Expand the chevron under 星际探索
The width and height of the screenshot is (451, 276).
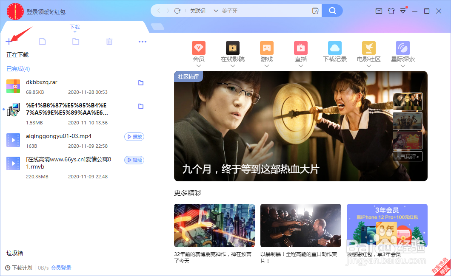click(402, 66)
